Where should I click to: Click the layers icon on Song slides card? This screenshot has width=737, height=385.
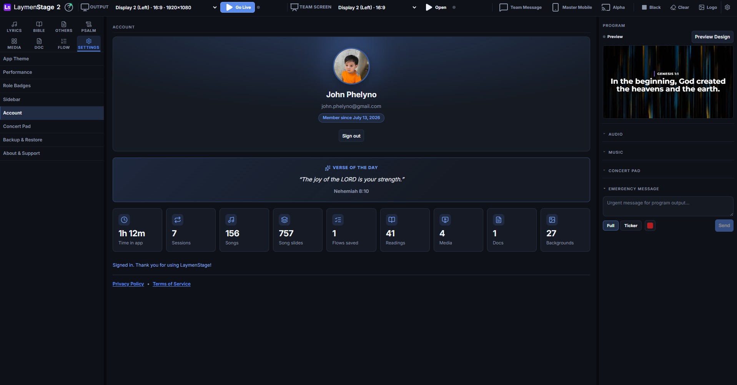(284, 220)
